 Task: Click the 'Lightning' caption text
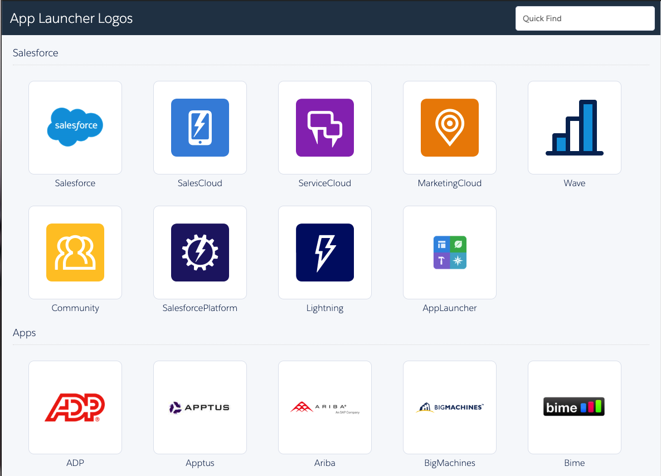pos(324,308)
